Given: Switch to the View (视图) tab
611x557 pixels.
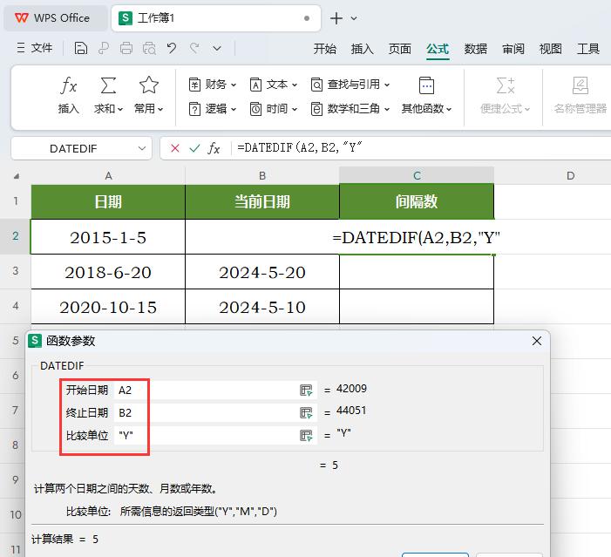Looking at the screenshot, I should 551,49.
